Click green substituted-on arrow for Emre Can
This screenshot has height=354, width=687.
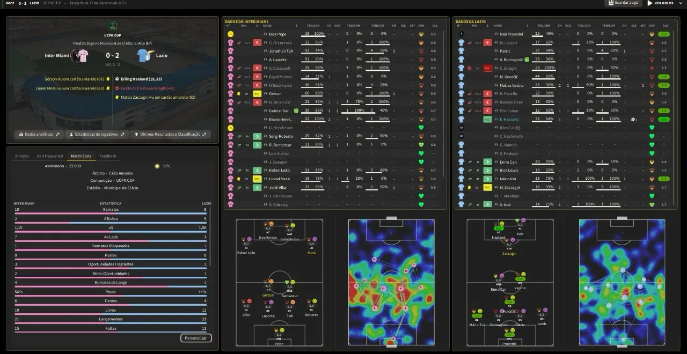tap(487, 161)
